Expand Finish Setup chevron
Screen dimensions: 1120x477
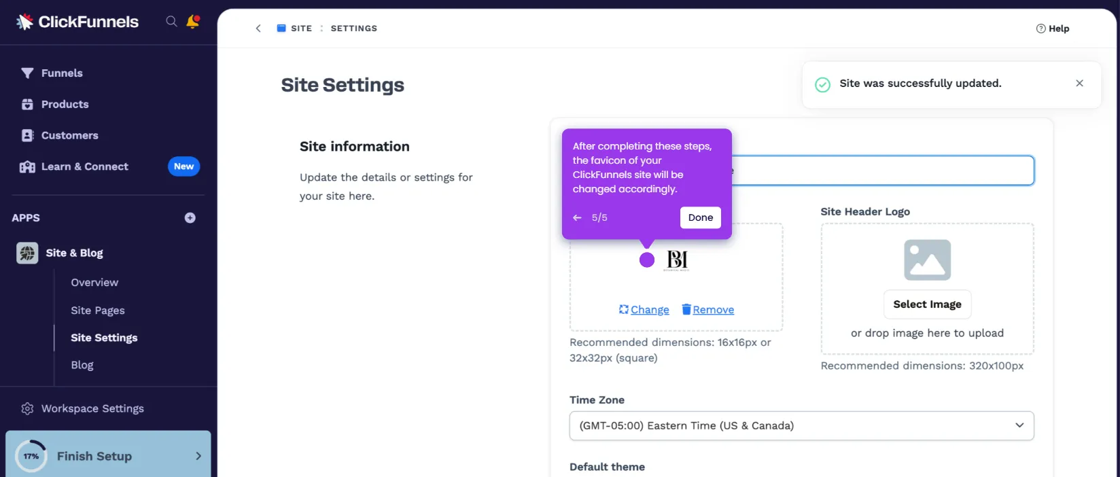pyautogui.click(x=198, y=456)
